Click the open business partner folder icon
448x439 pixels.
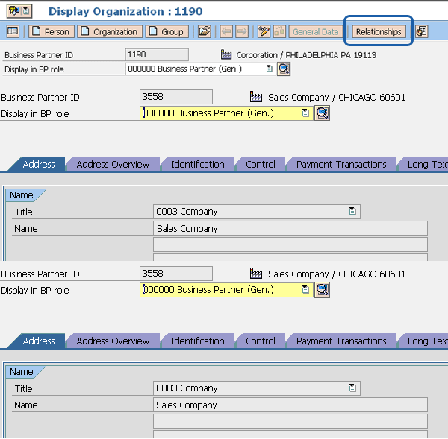coord(204,31)
